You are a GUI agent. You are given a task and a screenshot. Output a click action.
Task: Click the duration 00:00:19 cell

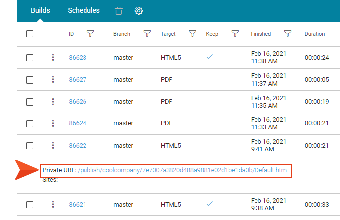[x=317, y=102]
